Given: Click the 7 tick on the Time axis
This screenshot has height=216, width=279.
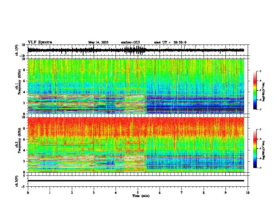Looking at the screenshot, I should coord(182,193).
